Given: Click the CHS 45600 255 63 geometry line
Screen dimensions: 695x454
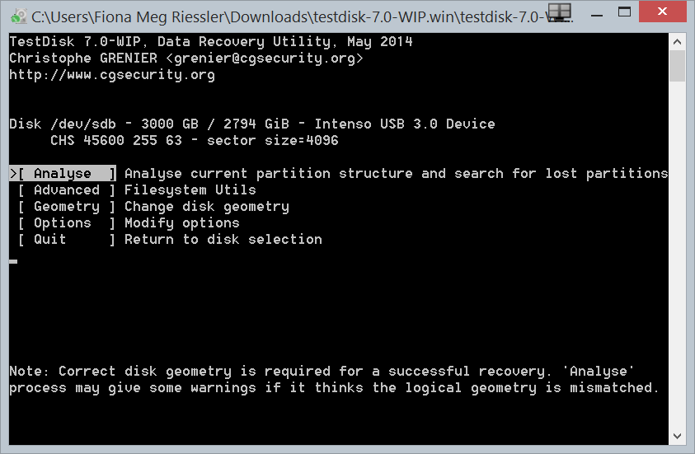Looking at the screenshot, I should 194,141.
